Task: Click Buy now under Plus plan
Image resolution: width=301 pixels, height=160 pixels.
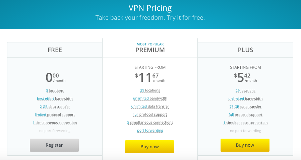Action: (x=245, y=145)
